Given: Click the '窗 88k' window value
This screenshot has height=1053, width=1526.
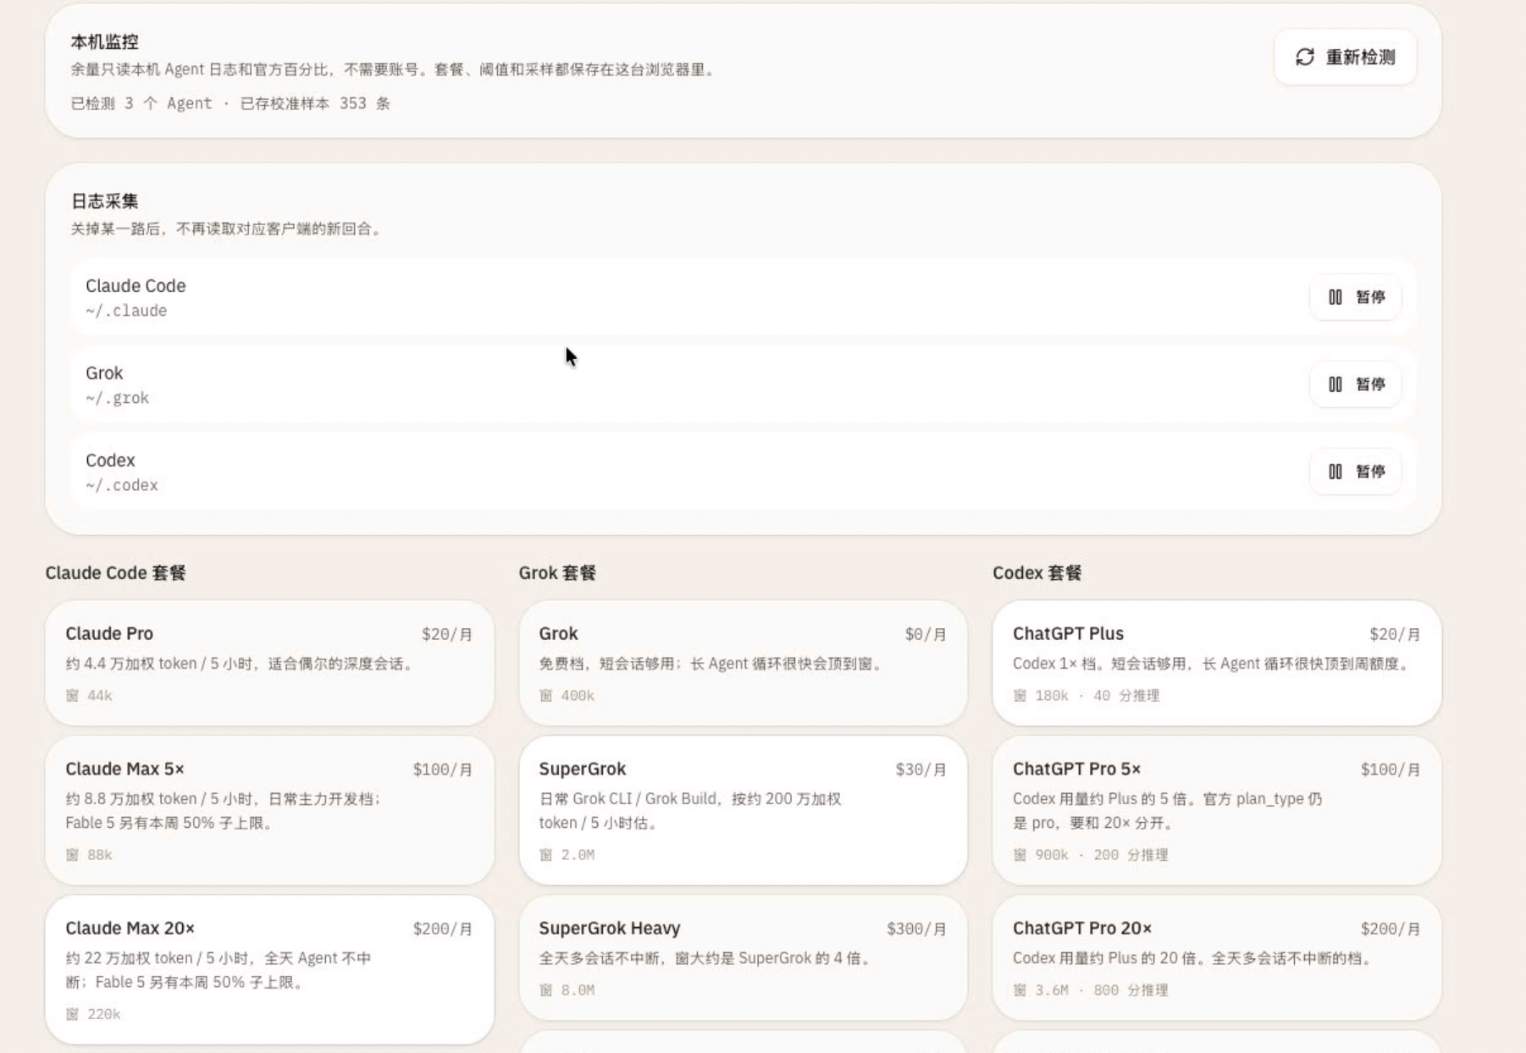Looking at the screenshot, I should click(89, 854).
